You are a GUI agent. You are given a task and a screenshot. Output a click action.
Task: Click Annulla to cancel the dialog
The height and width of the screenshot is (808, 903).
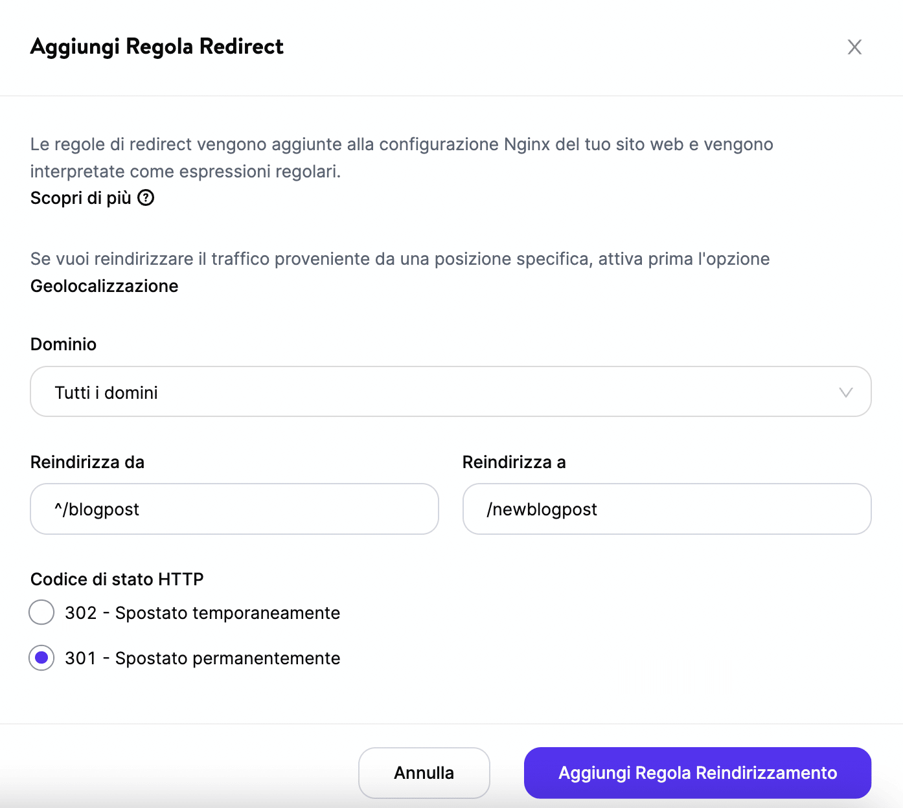(x=424, y=772)
